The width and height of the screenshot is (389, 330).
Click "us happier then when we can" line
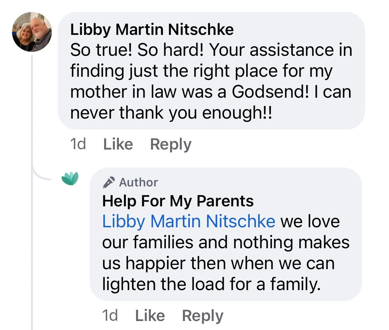[x=218, y=263]
